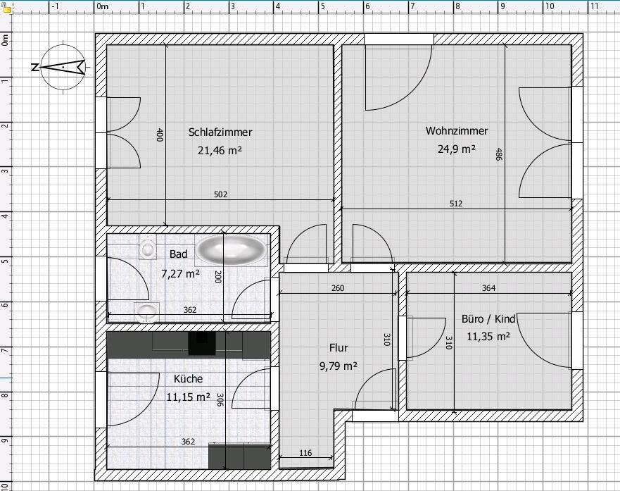The width and height of the screenshot is (620, 491).
Task: Click the 9,79 m² area value
Action: (339, 366)
